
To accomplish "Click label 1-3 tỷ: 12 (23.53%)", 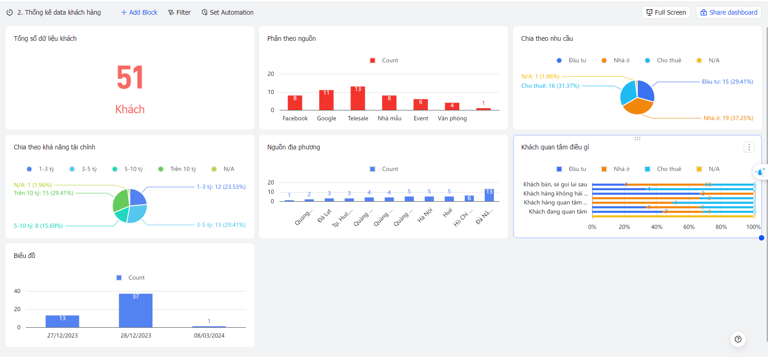I will tap(221, 187).
